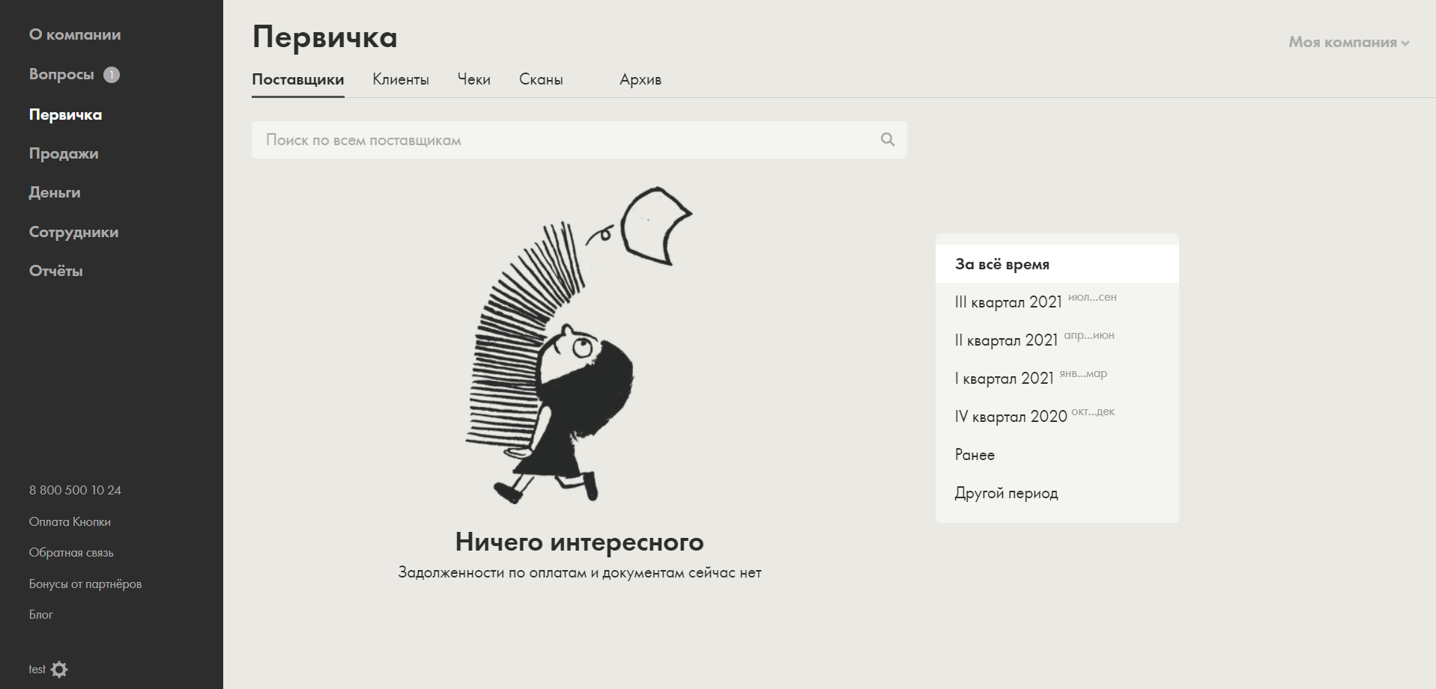Filter by III квартал 2021

(x=1008, y=302)
